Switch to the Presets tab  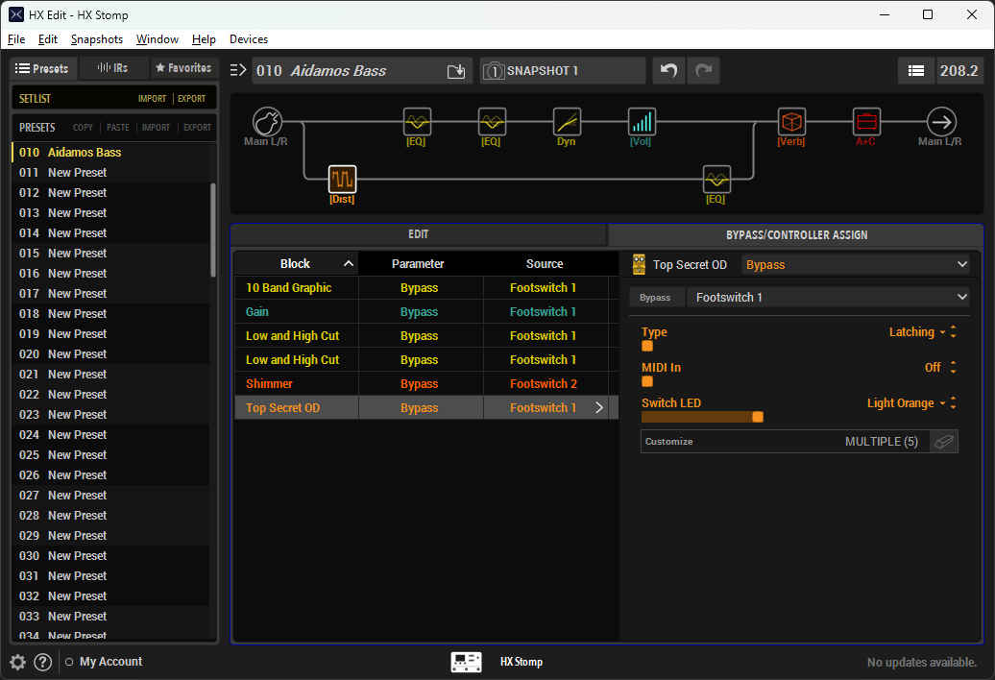click(x=43, y=68)
